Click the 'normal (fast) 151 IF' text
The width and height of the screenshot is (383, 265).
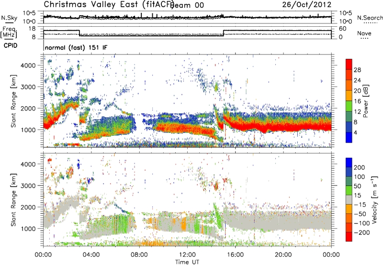click(76, 47)
